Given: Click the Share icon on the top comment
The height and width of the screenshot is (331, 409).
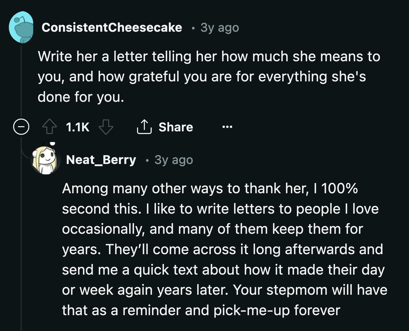Looking at the screenshot, I should pos(144,127).
